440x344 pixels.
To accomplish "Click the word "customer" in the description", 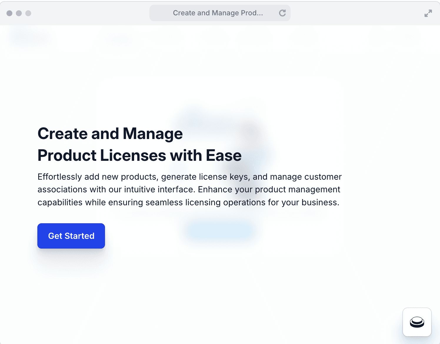I will (323, 177).
